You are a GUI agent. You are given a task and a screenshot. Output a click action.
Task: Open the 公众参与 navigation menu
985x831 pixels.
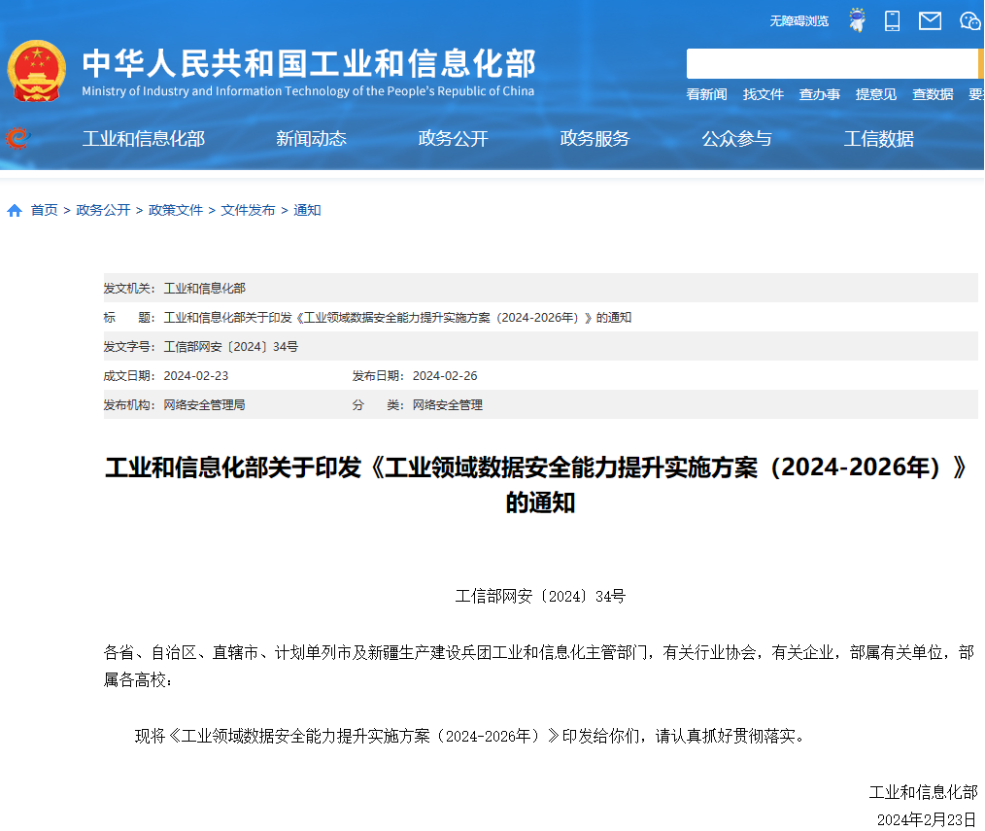[737, 139]
